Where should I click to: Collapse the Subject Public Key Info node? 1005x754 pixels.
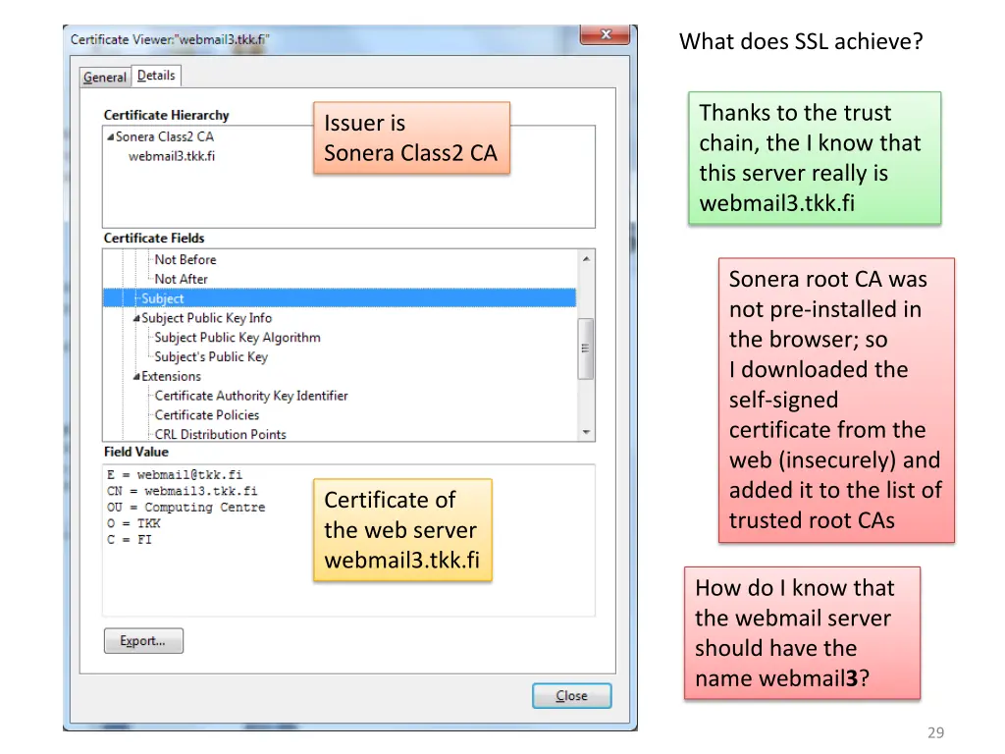coord(135,317)
